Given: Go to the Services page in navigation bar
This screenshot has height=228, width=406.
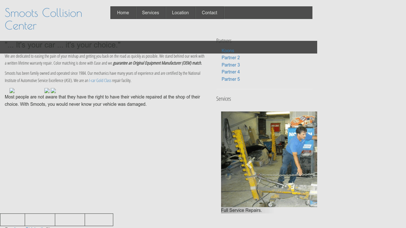Looking at the screenshot, I should 151,13.
